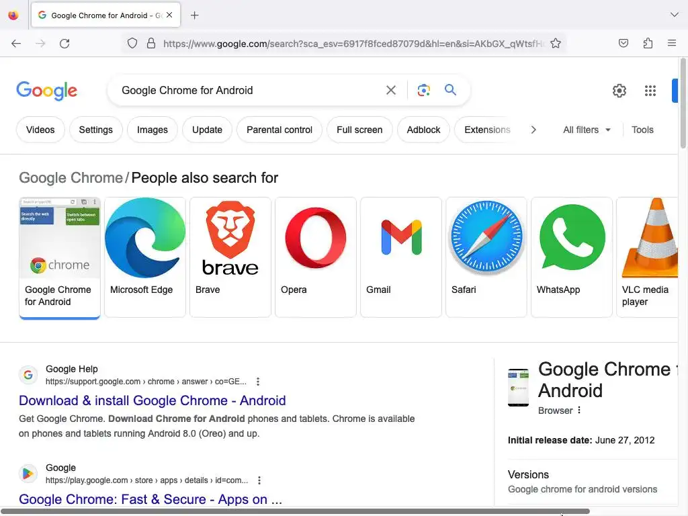Click the forward navigation arrow
The width and height of the screenshot is (688, 516).
click(40, 43)
